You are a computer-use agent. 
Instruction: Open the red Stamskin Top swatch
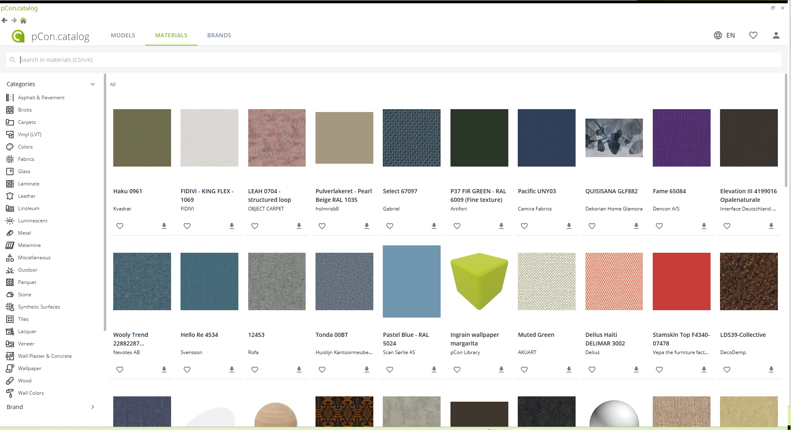click(681, 281)
